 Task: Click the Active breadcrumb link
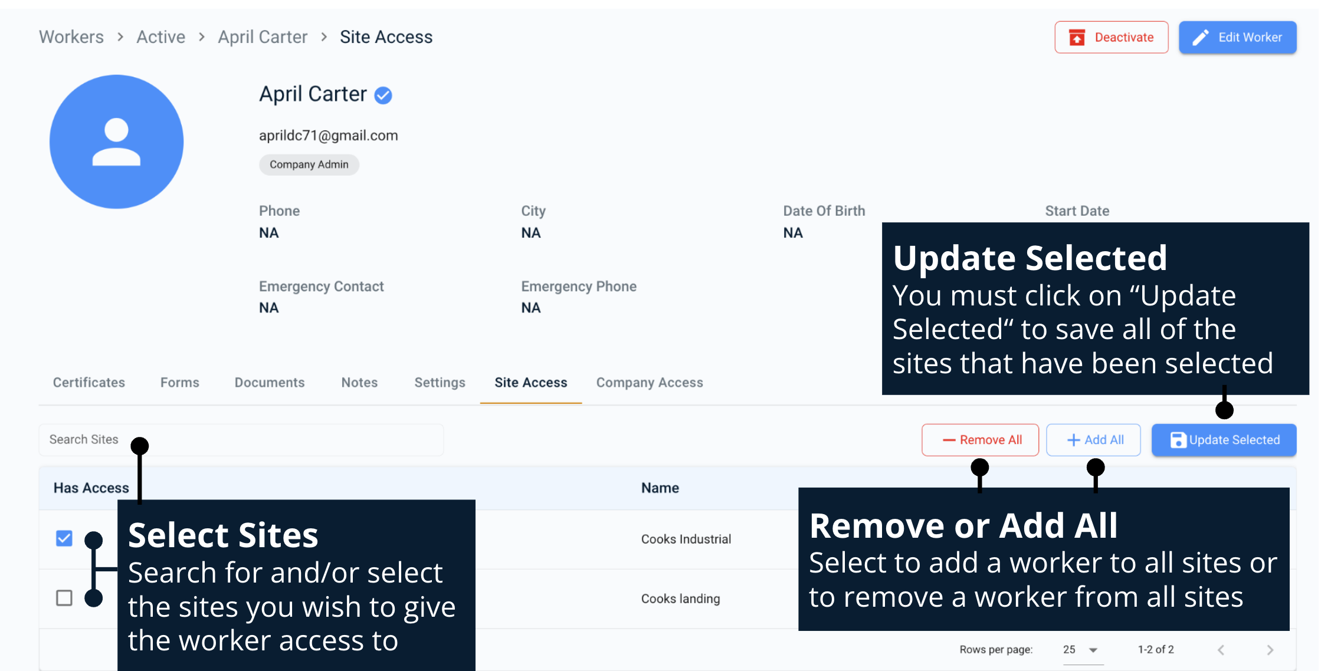[x=160, y=37]
